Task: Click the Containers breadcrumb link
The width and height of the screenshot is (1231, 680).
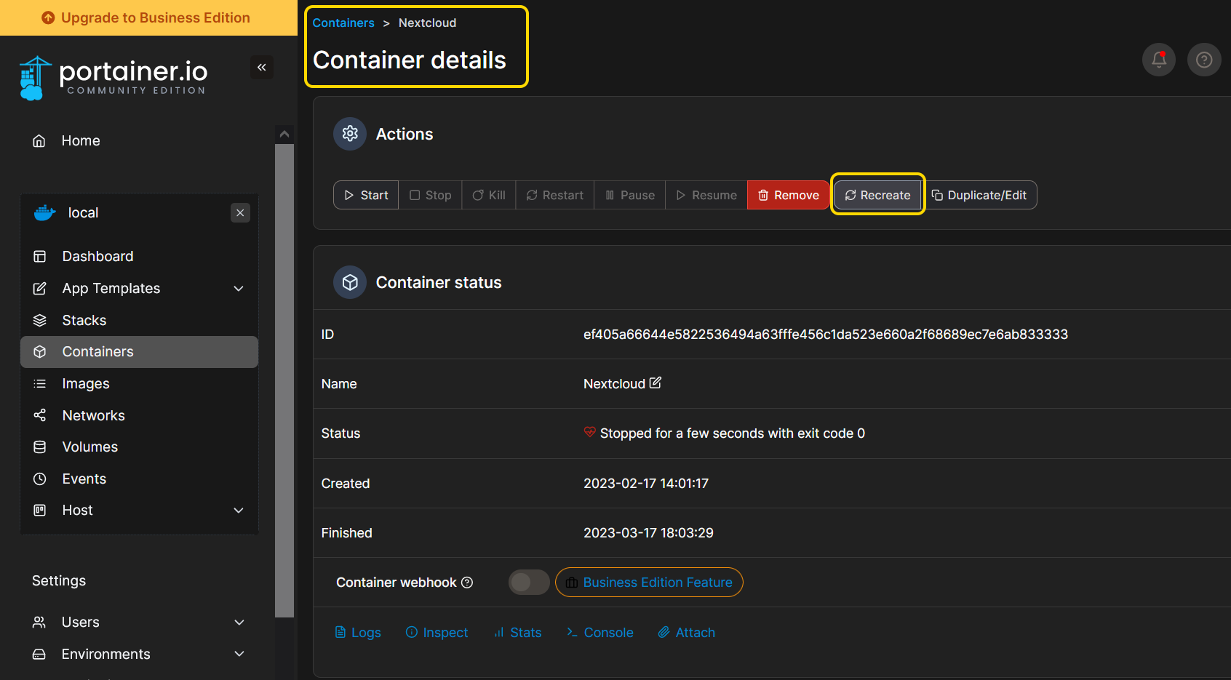Action: 343,23
